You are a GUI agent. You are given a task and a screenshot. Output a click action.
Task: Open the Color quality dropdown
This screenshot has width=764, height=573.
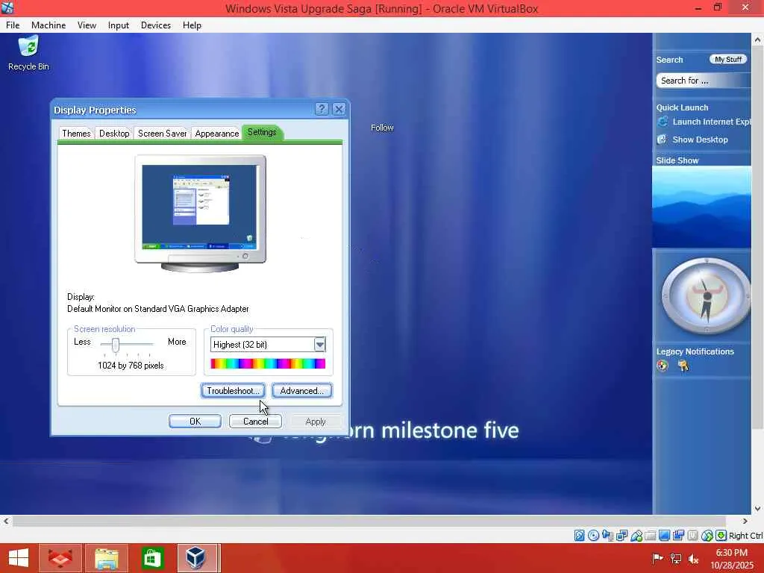click(x=268, y=345)
